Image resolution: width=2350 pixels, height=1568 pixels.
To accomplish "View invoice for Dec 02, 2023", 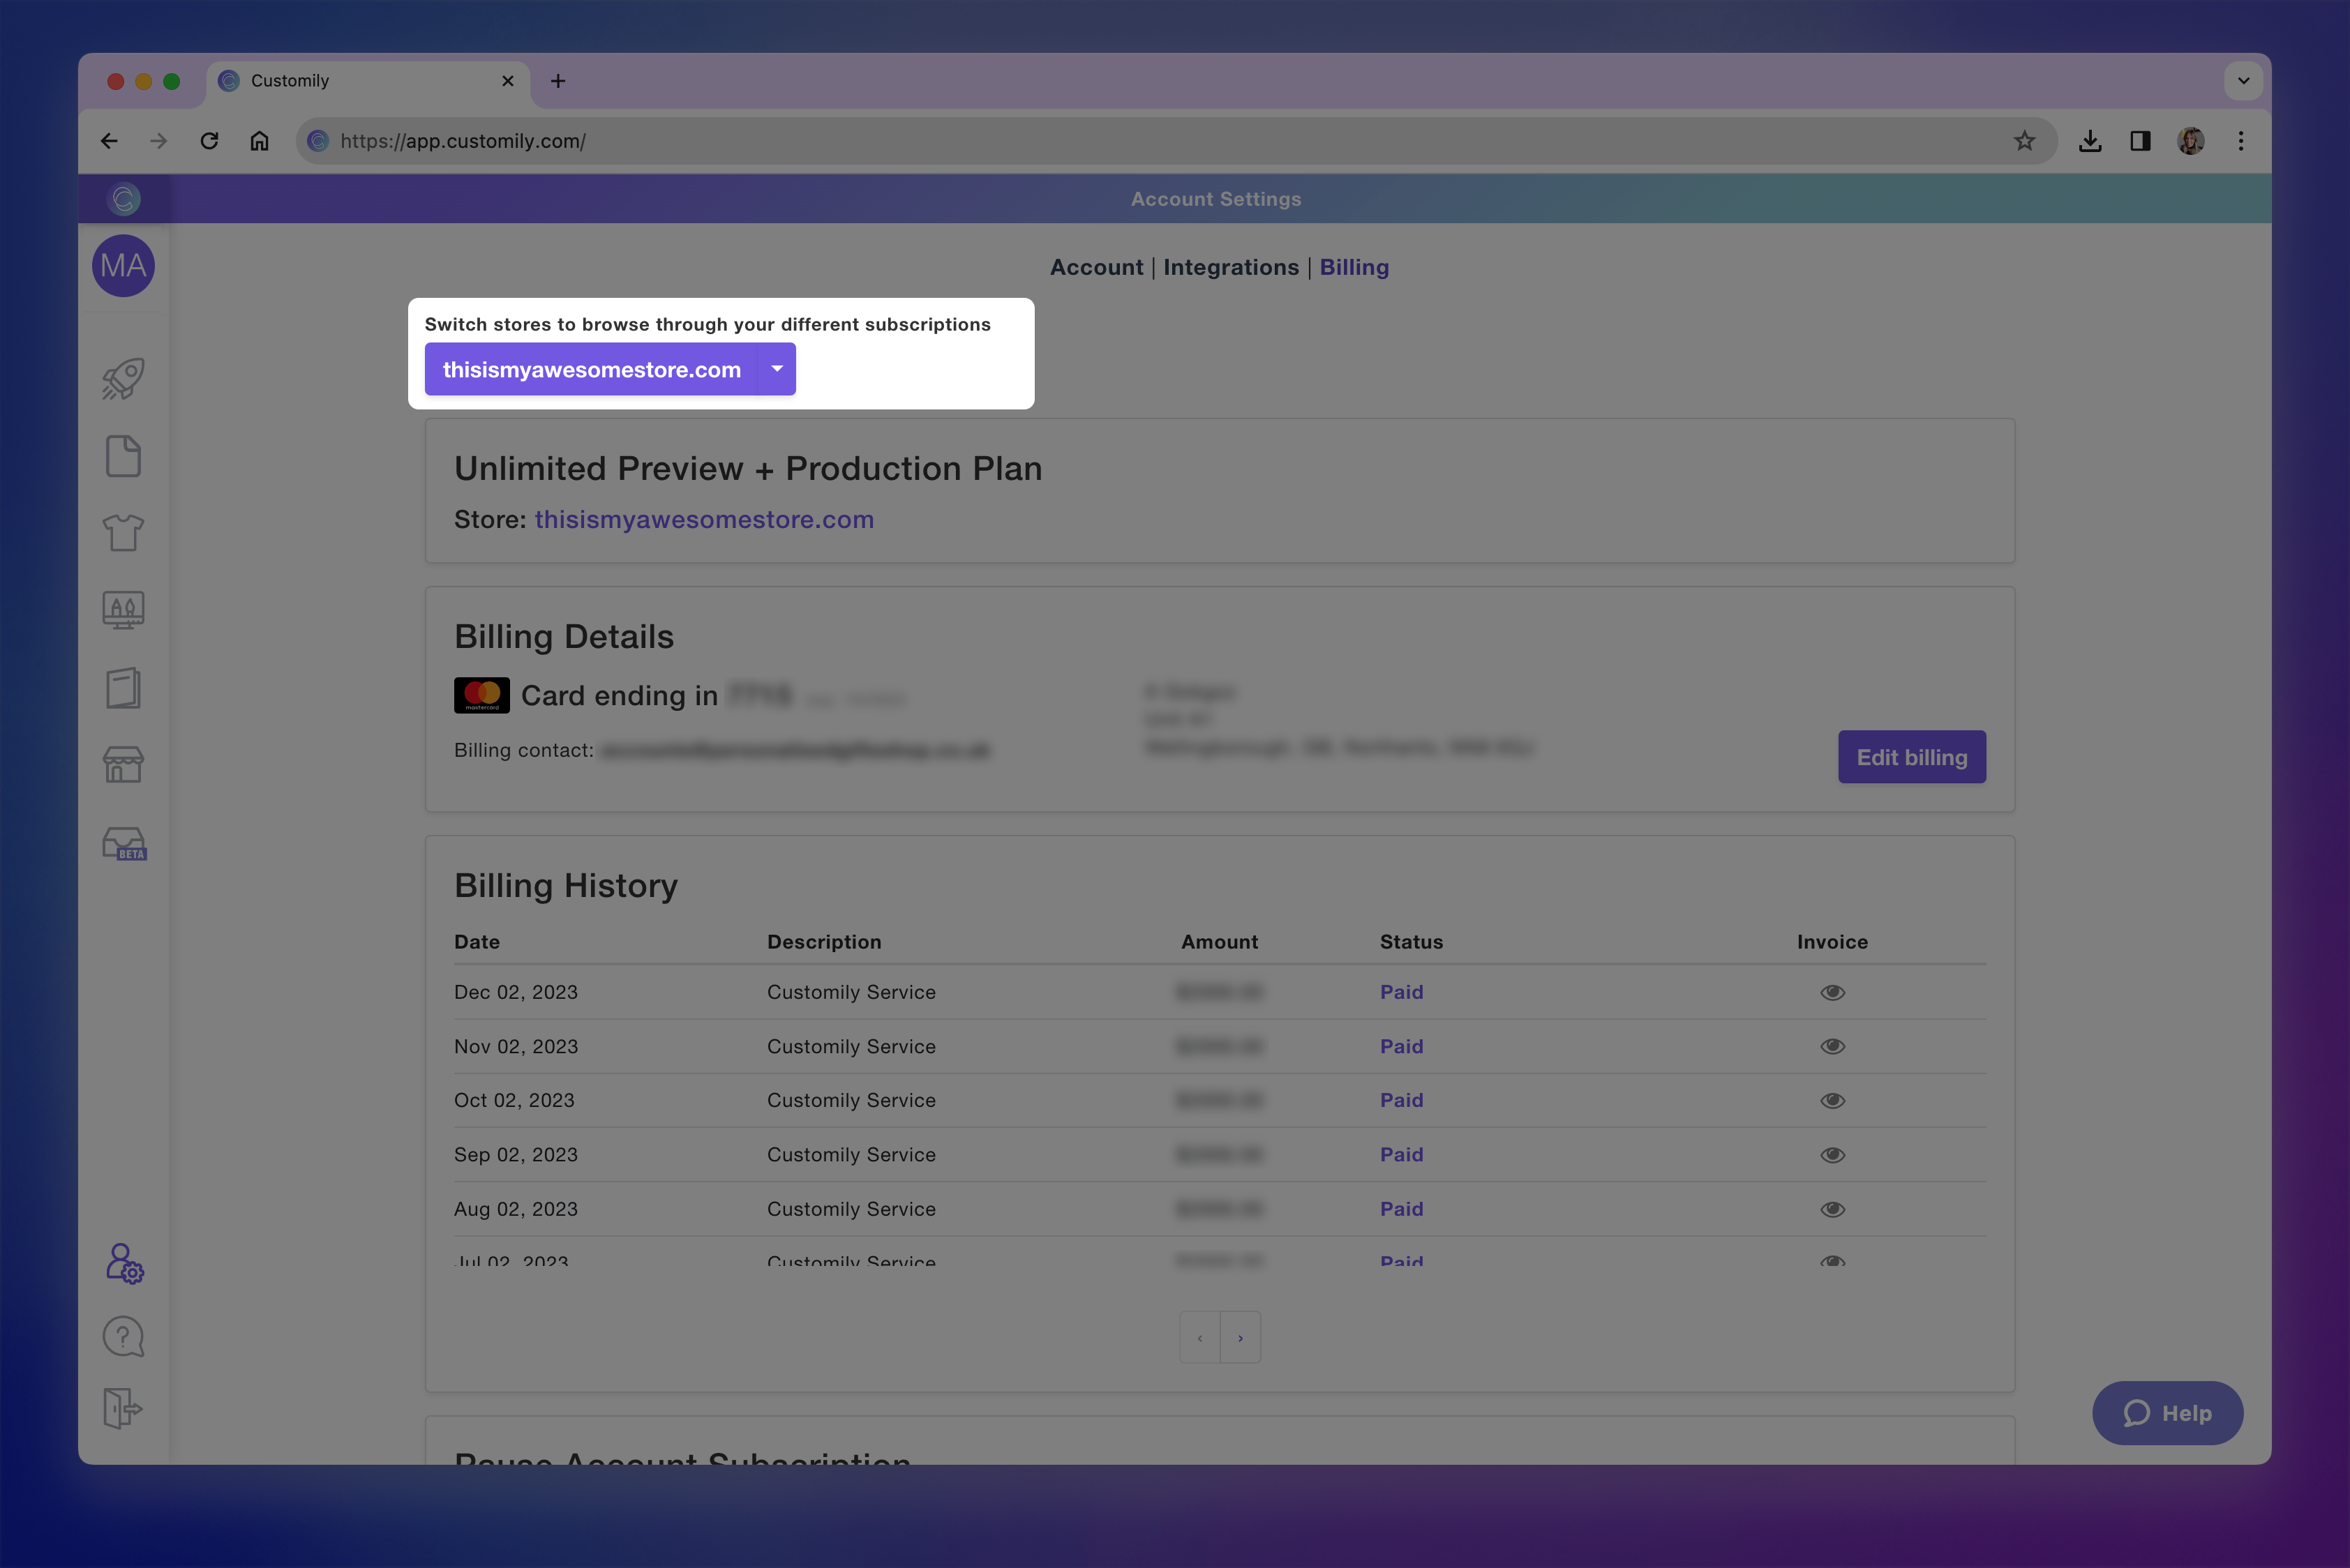I will pyautogui.click(x=1832, y=992).
